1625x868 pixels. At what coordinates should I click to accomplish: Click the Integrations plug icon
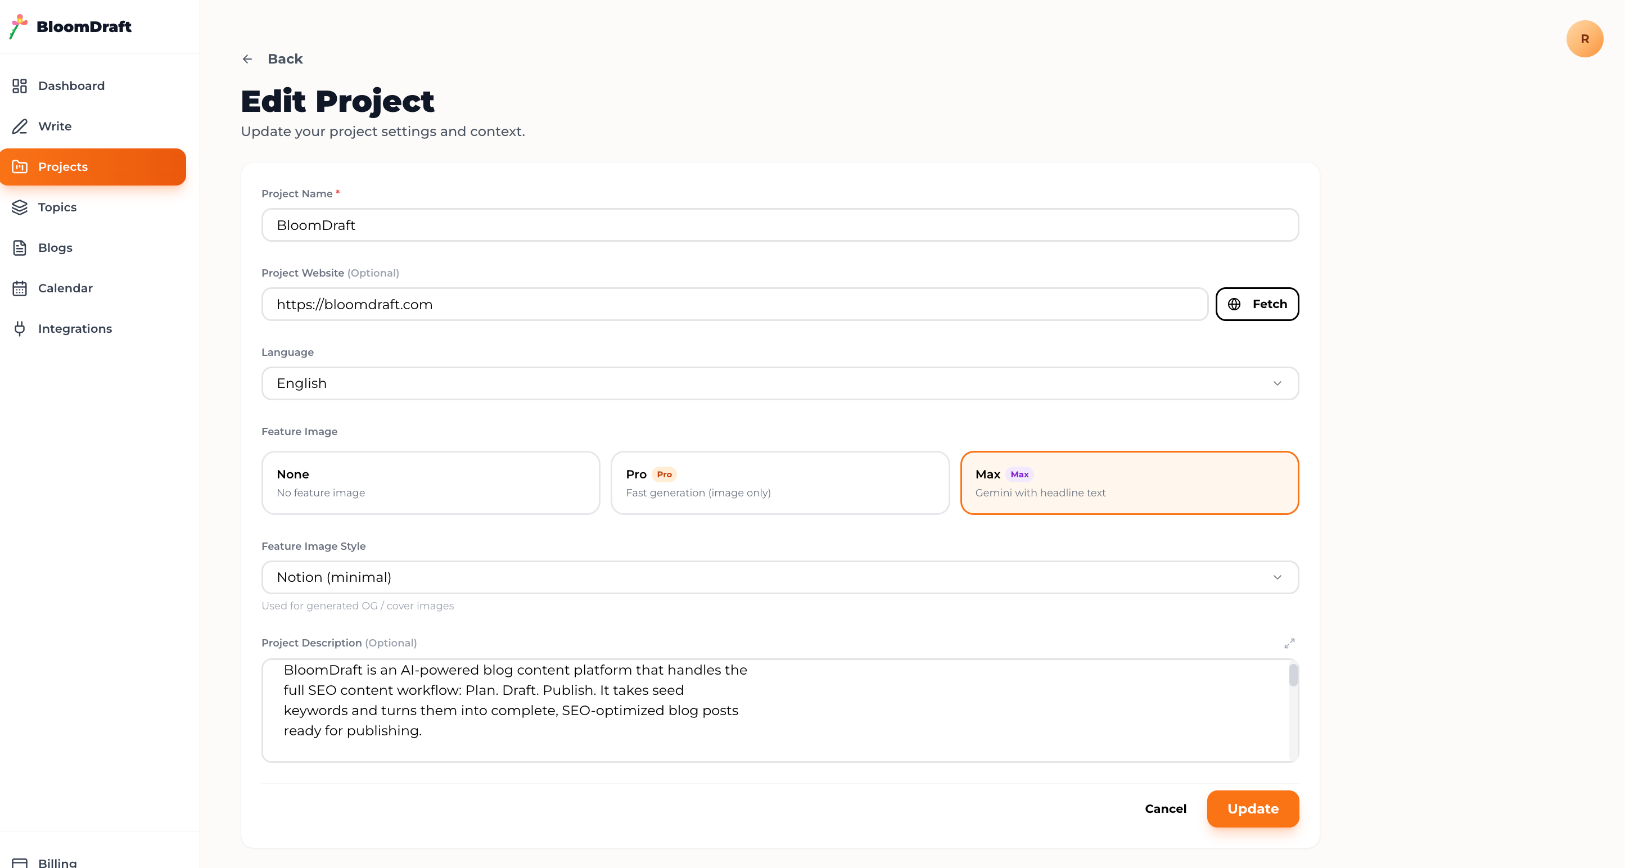[20, 329]
